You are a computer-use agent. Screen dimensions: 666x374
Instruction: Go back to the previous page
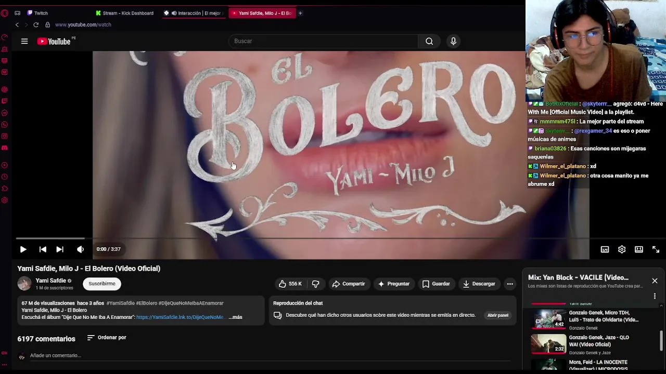coord(17,25)
